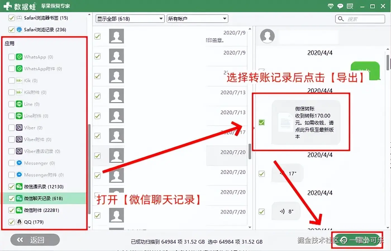The height and width of the screenshot is (251, 391).
Task: Uncheck the Safari浏览记录 (236) checkbox
Action: [x=11, y=30]
